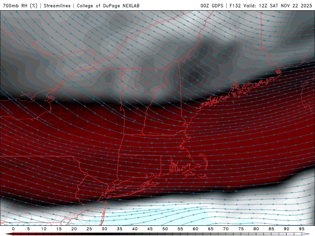This screenshot has height=236, width=315.
Task: Click the '70' colorbar scale label
Action: point(226,229)
